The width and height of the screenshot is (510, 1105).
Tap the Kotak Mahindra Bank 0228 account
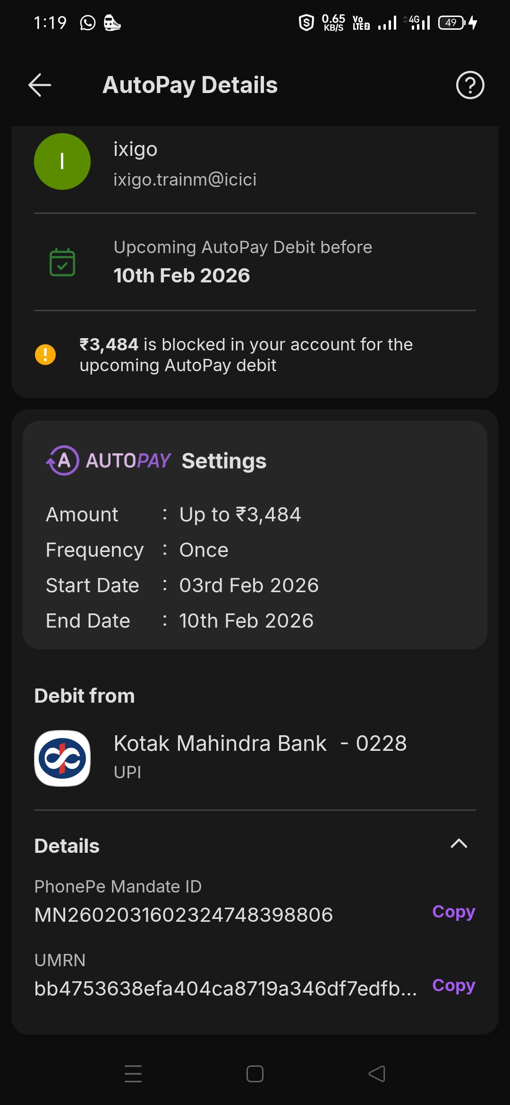260,744
